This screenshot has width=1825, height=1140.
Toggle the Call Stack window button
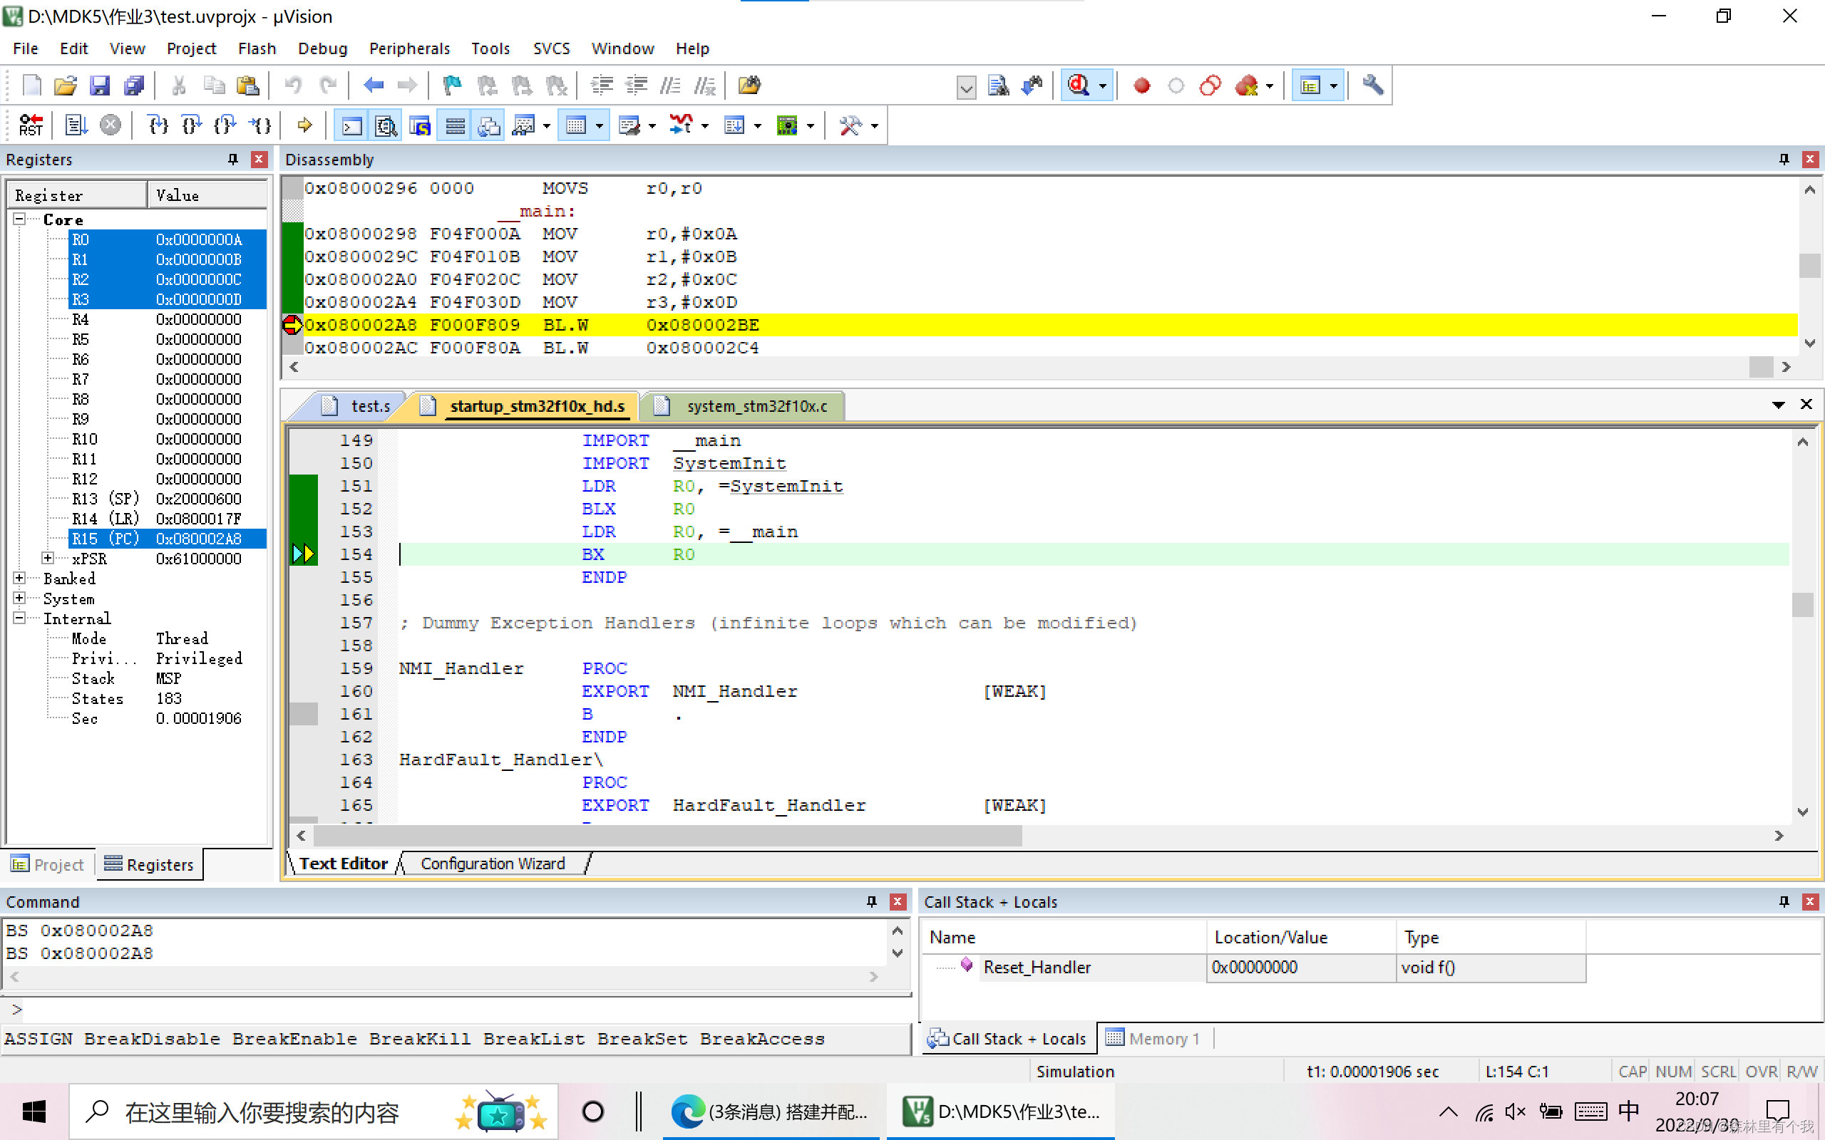point(488,125)
